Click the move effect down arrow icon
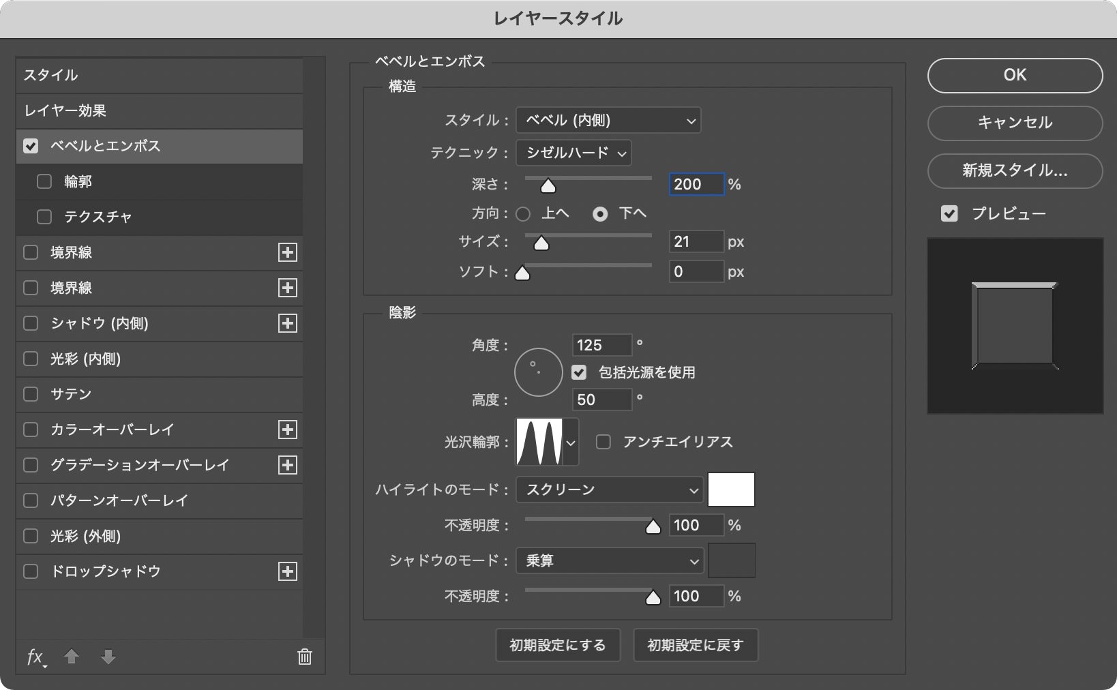The image size is (1117, 690). click(108, 657)
